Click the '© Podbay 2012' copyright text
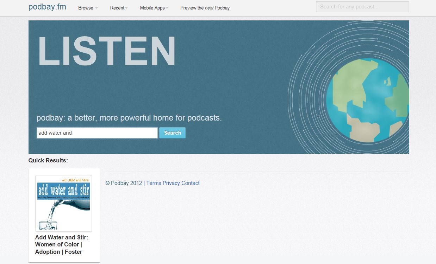 [x=124, y=183]
